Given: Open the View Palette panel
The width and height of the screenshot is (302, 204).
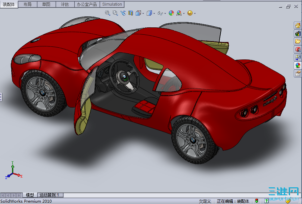Looking at the screenshot, I should click(x=298, y=57).
